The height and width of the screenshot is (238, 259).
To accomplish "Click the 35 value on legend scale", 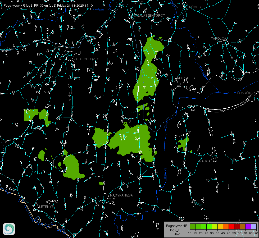I will tap(217, 234).
